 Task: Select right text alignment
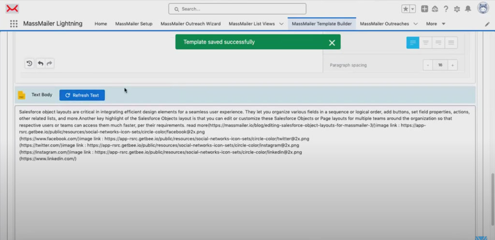[438, 42]
